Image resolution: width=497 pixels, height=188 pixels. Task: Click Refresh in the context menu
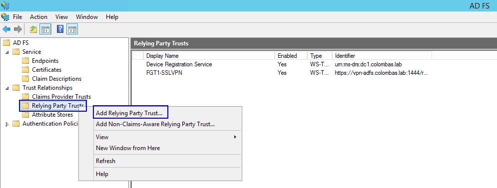105,161
